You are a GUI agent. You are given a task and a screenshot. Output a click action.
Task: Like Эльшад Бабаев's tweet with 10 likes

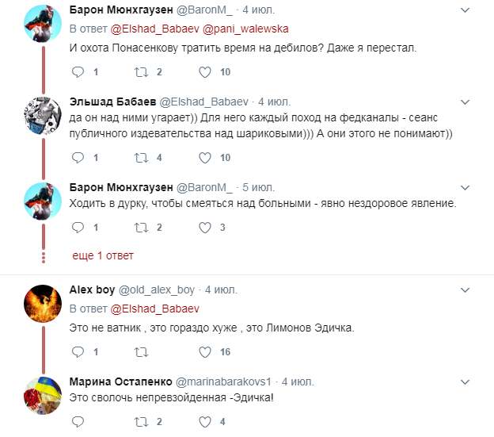pos(204,158)
